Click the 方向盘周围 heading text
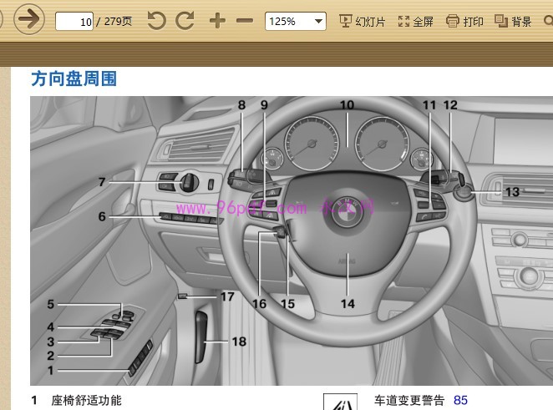 (74, 78)
